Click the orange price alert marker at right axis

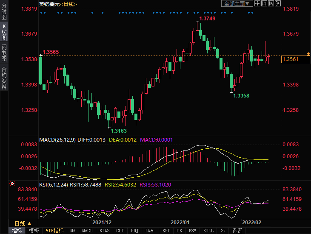pyautogui.click(x=308, y=54)
